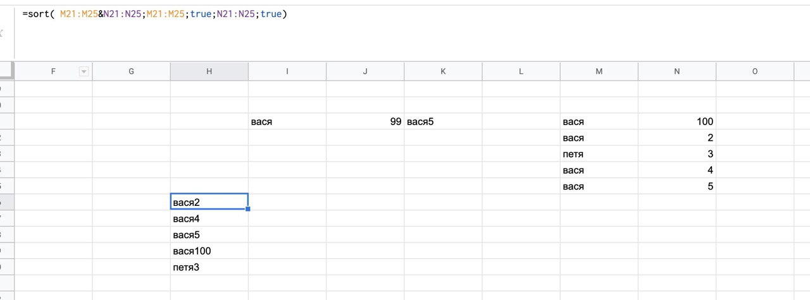Open the column F header dropdown arrow

(84, 72)
